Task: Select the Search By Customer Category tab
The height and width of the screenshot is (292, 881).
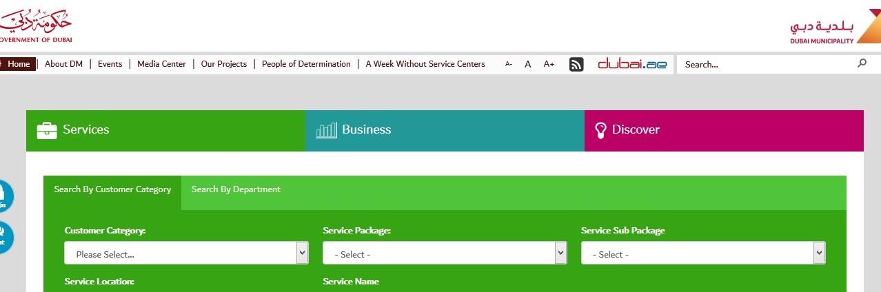Action: click(x=112, y=189)
